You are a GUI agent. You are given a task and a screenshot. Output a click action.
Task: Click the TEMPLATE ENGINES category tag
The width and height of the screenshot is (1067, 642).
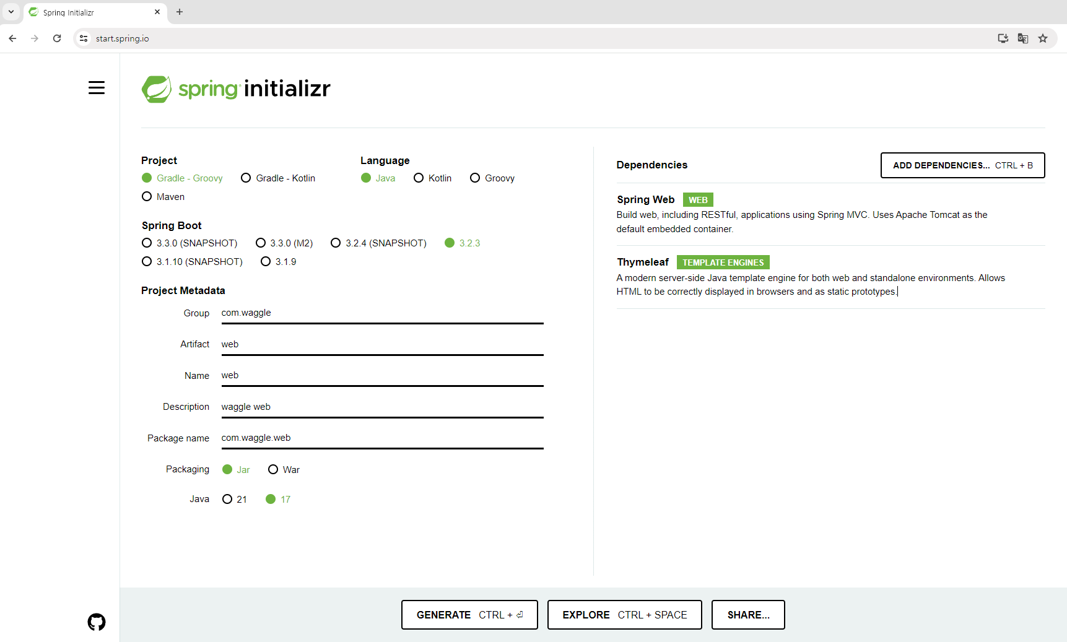[x=723, y=262]
